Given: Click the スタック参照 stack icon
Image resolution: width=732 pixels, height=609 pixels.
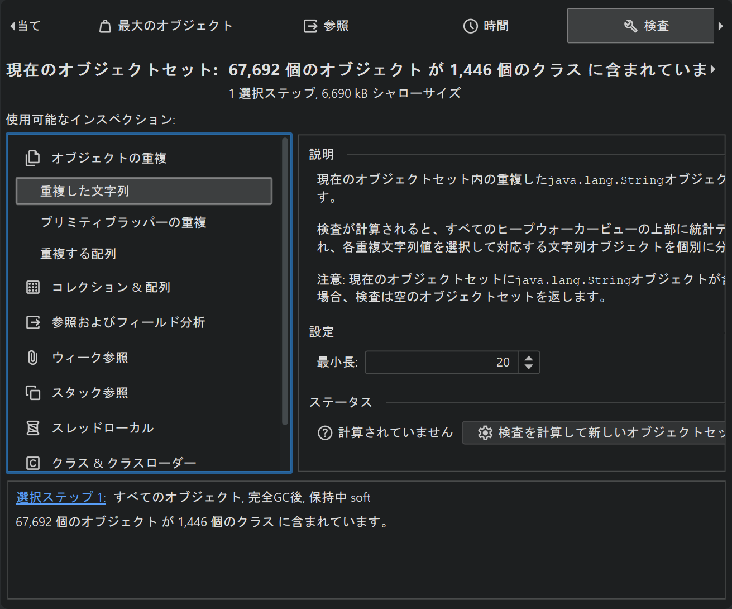Looking at the screenshot, I should tap(33, 393).
